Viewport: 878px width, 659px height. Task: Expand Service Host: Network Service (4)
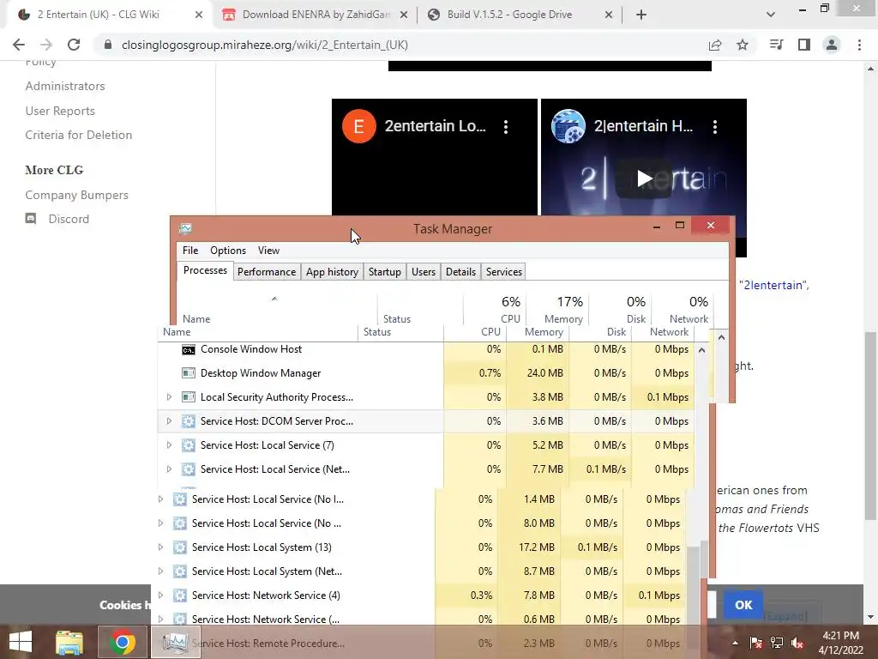pos(160,596)
